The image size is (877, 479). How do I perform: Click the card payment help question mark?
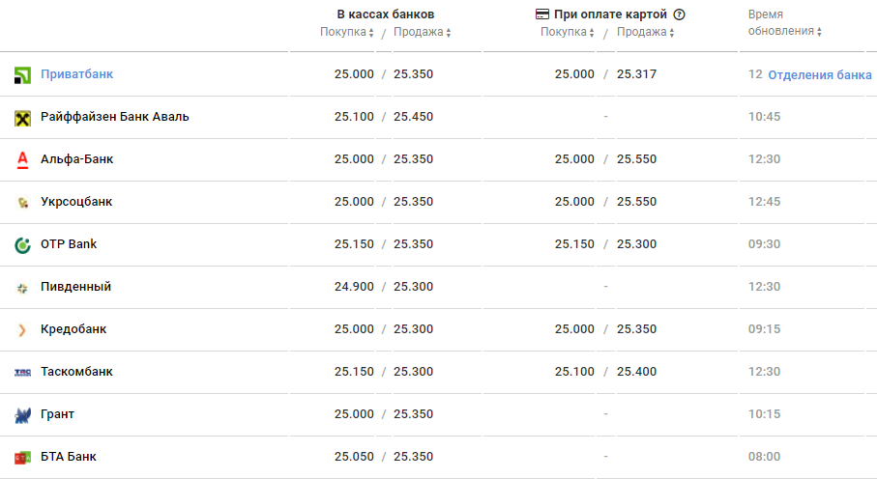[x=679, y=14]
